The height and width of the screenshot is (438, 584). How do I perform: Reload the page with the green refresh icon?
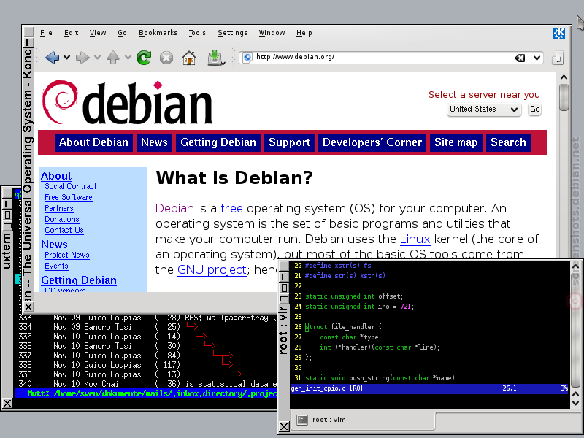pyautogui.click(x=144, y=58)
